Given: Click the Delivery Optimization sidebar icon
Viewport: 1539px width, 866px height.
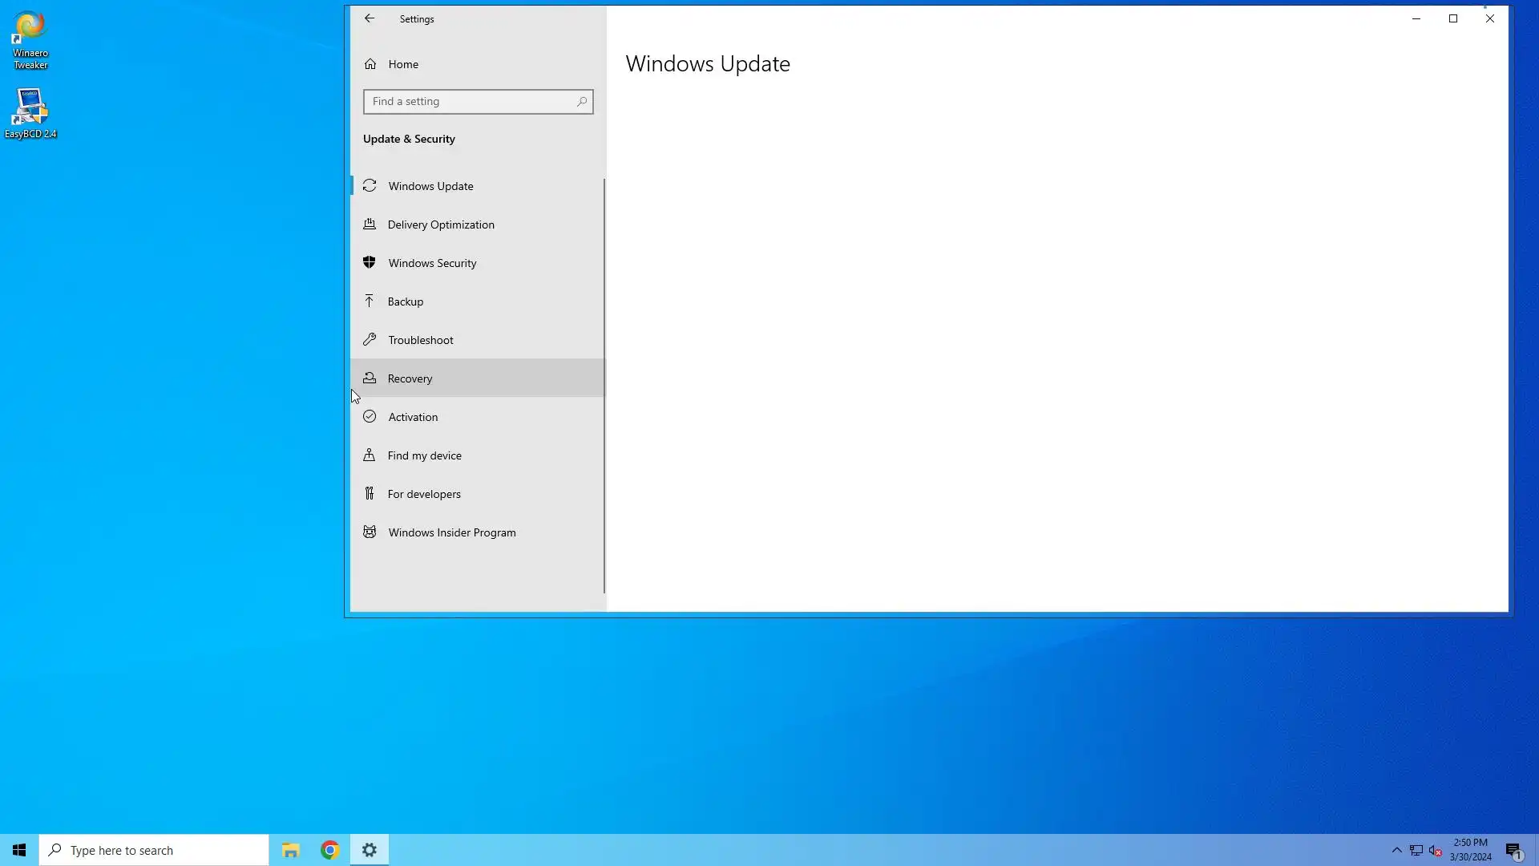Looking at the screenshot, I should (370, 225).
